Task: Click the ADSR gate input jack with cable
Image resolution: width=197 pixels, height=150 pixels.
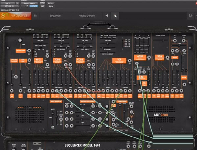Action: 137,63
